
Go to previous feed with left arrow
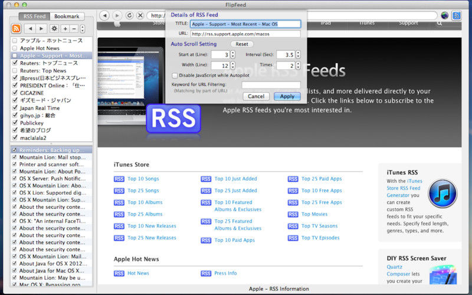30,28
